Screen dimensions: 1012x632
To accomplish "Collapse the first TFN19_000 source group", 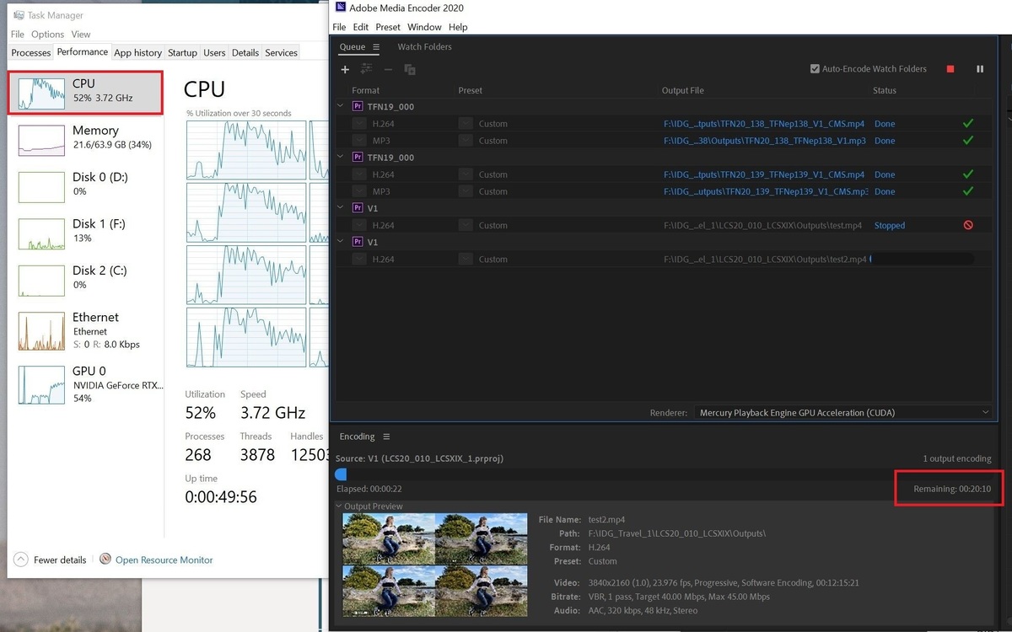I will pyautogui.click(x=341, y=106).
